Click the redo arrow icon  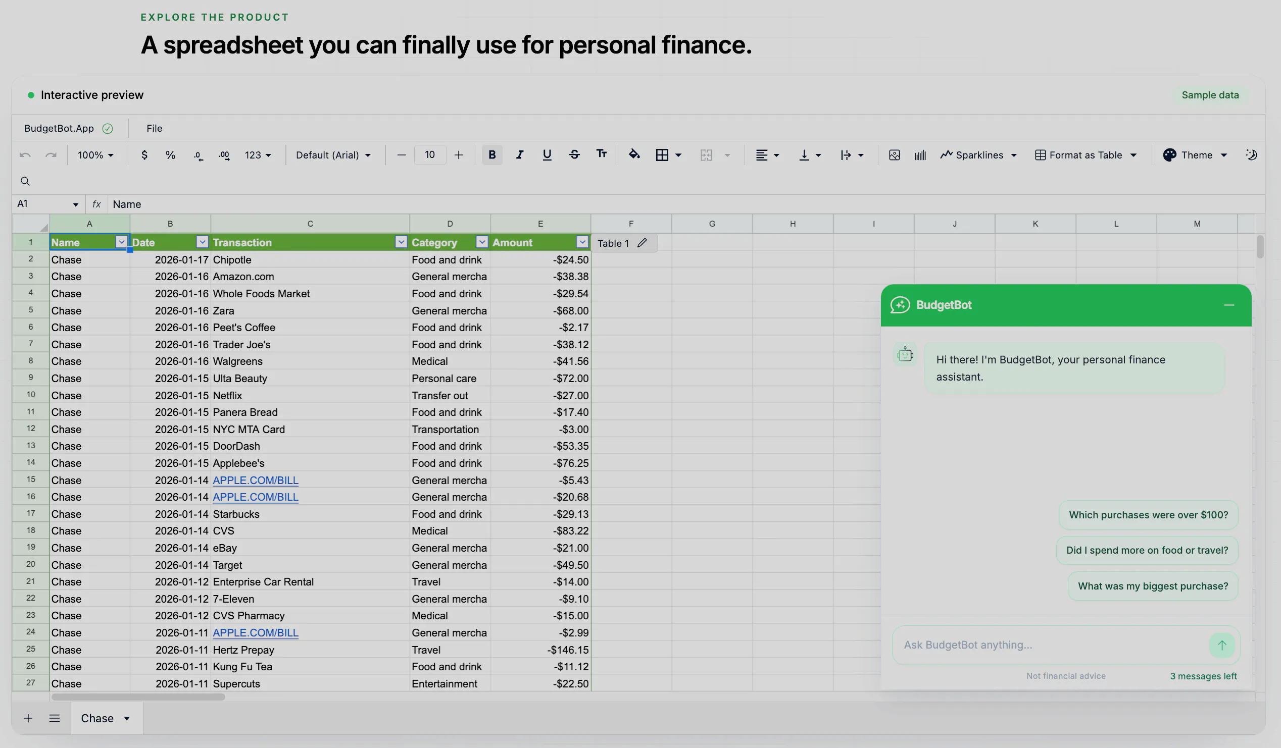[x=51, y=155]
